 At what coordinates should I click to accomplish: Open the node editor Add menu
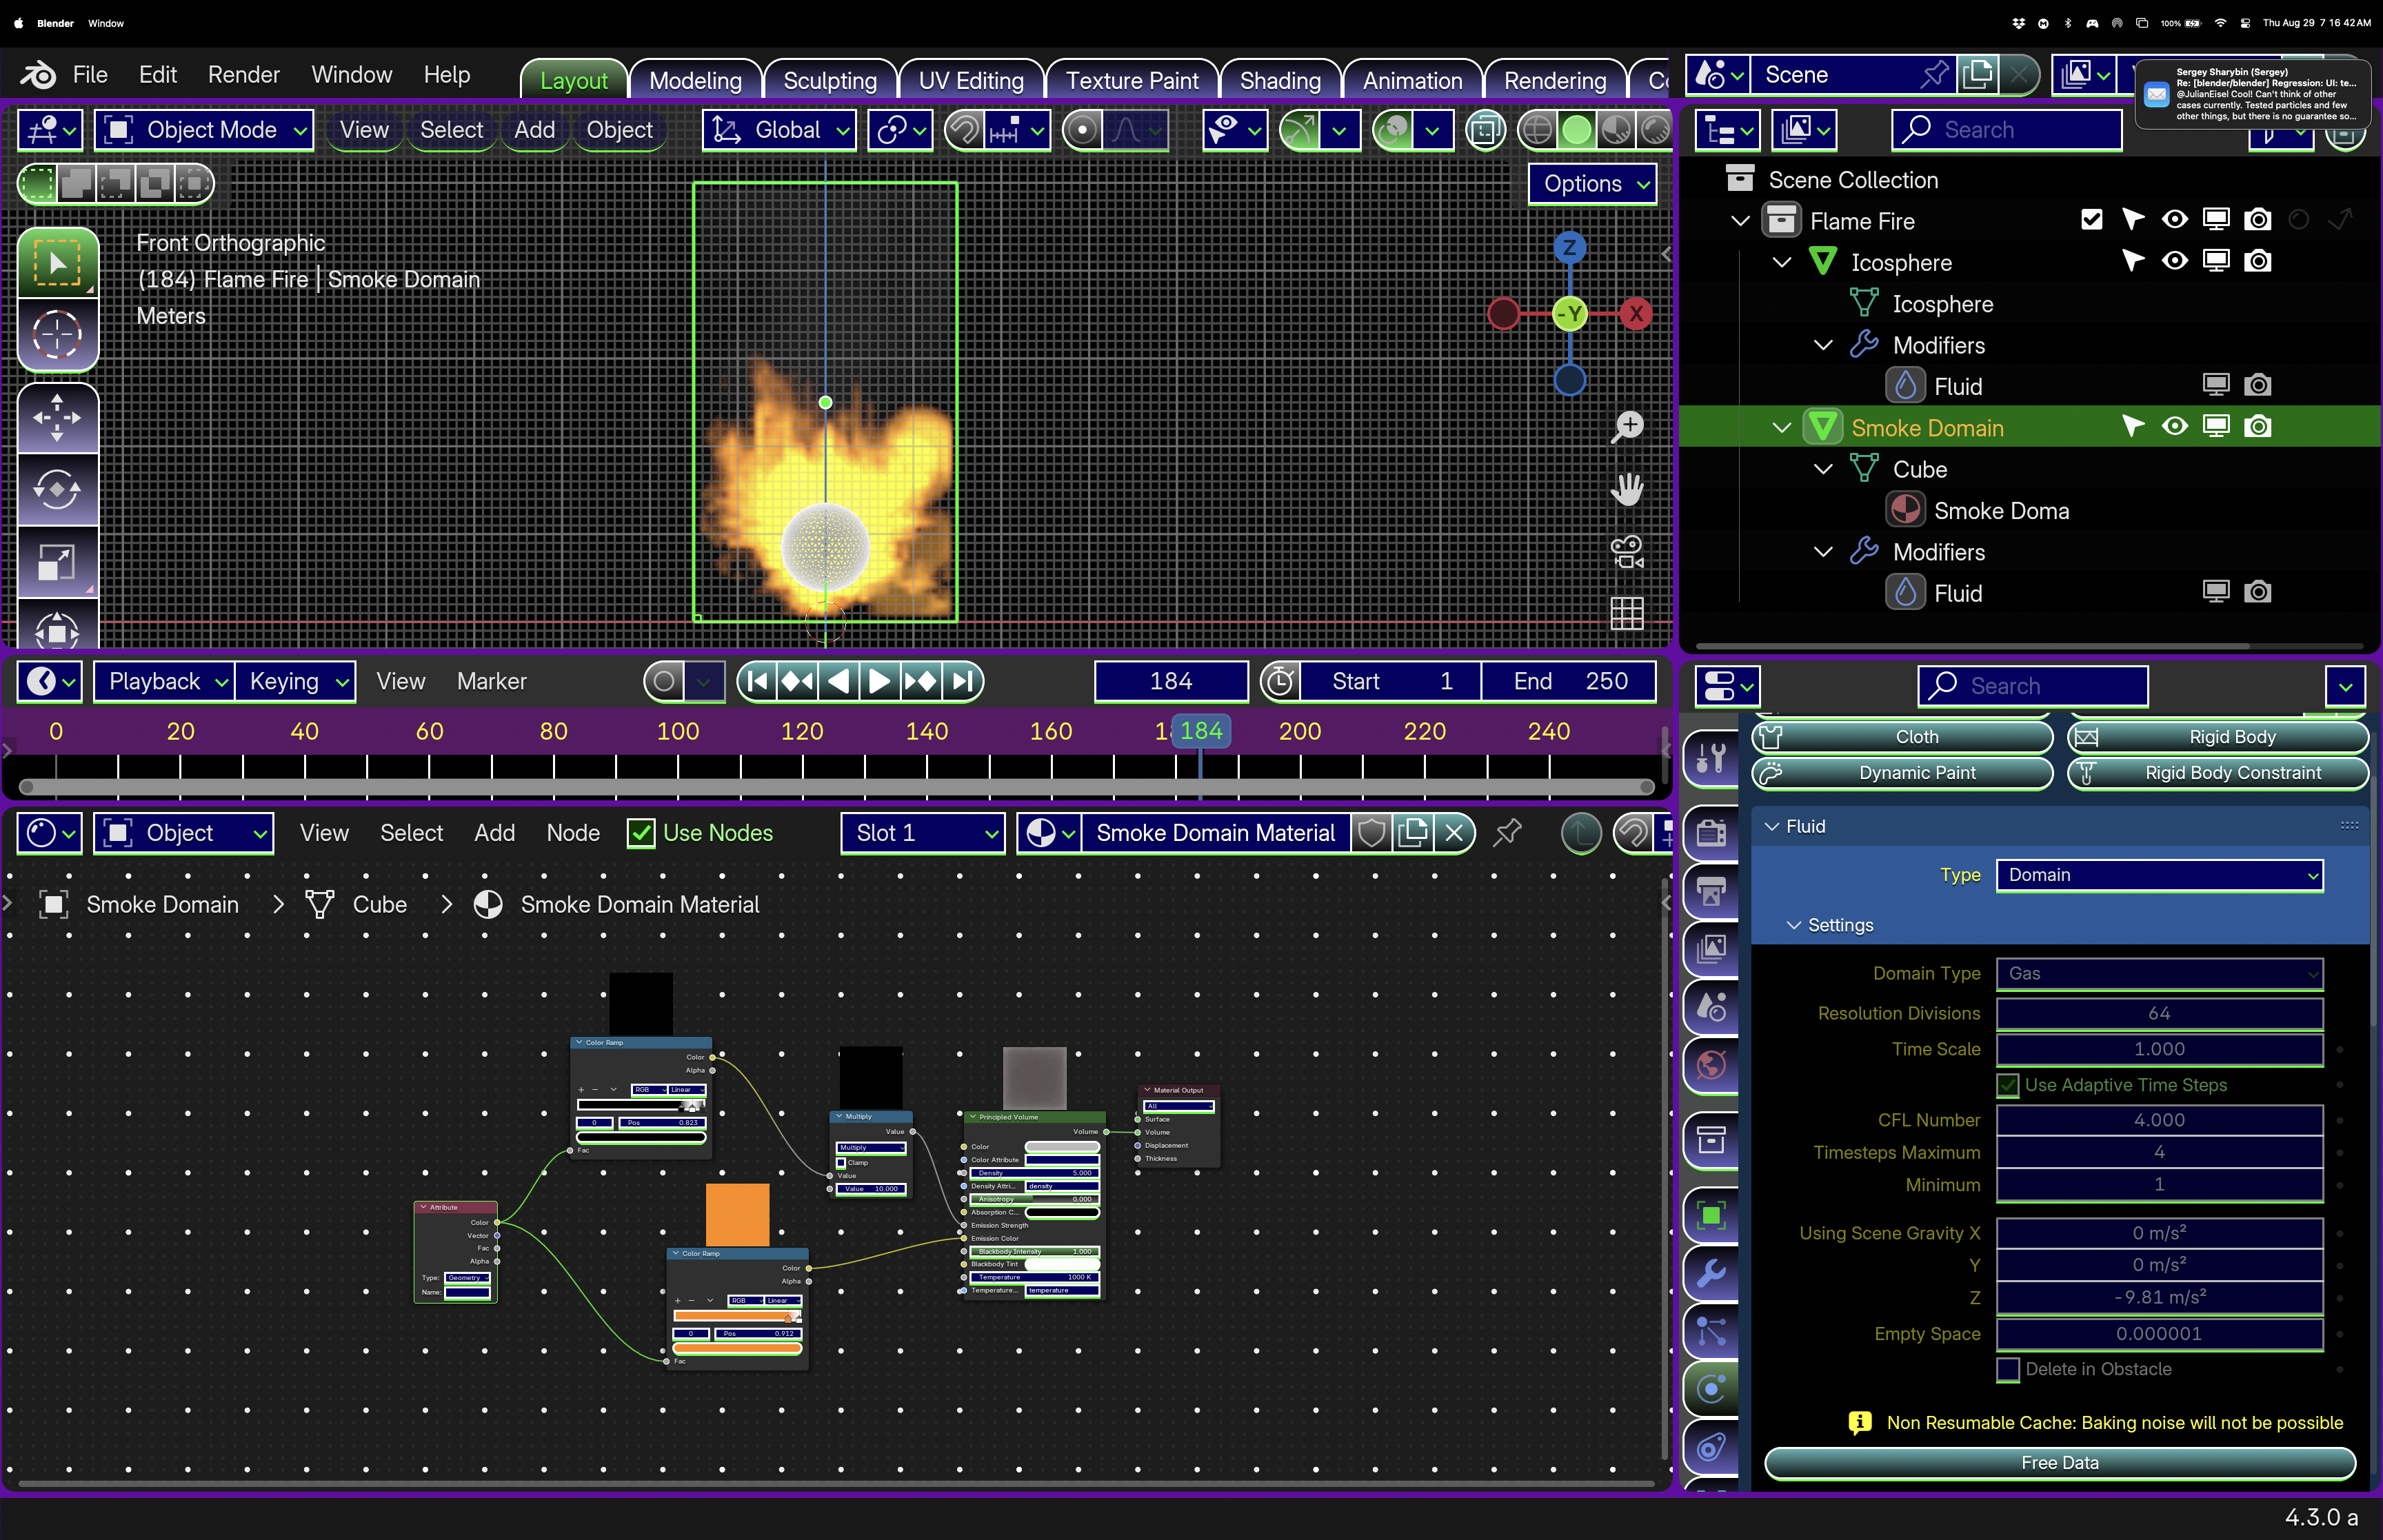coord(494,833)
